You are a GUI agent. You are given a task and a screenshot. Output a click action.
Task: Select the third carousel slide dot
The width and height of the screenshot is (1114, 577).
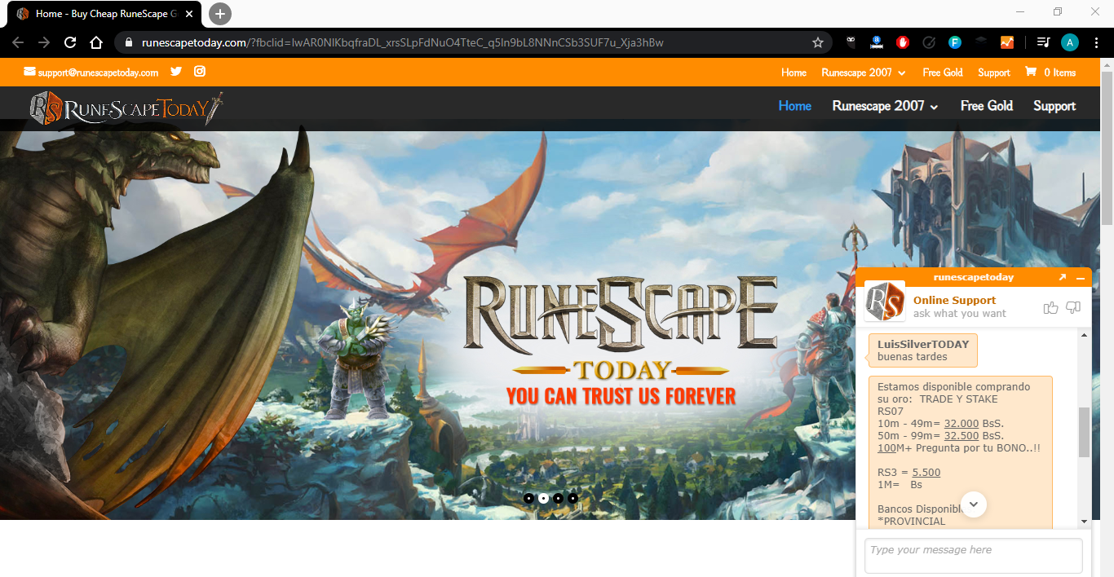click(x=558, y=498)
